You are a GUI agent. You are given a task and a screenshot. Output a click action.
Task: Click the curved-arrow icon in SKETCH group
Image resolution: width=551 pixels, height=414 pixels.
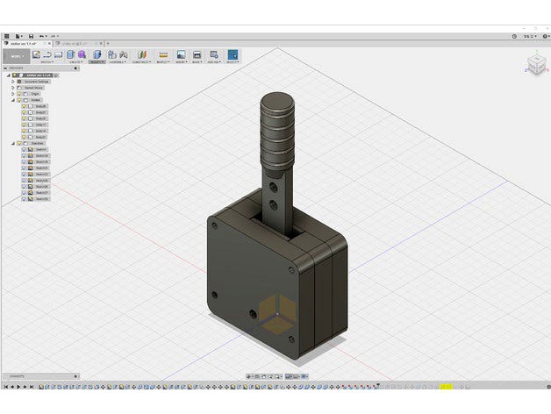47,54
